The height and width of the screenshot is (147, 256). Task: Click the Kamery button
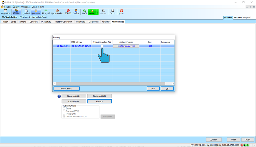99,101
